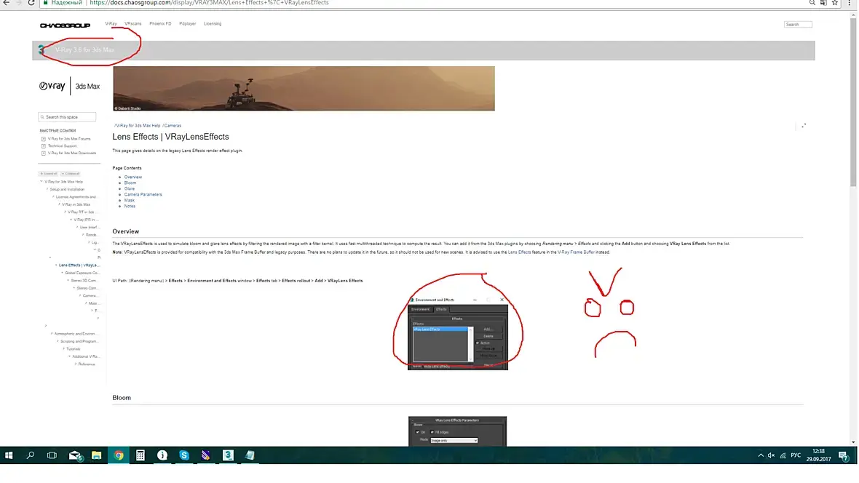Viewport: 859px width, 483px height.
Task: Open Reference tree item
Action: [x=87, y=364]
